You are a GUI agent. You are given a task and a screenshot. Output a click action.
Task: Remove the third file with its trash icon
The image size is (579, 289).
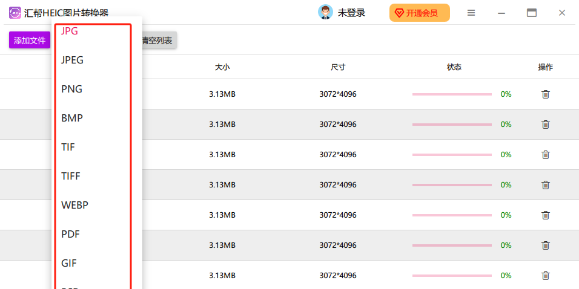545,155
